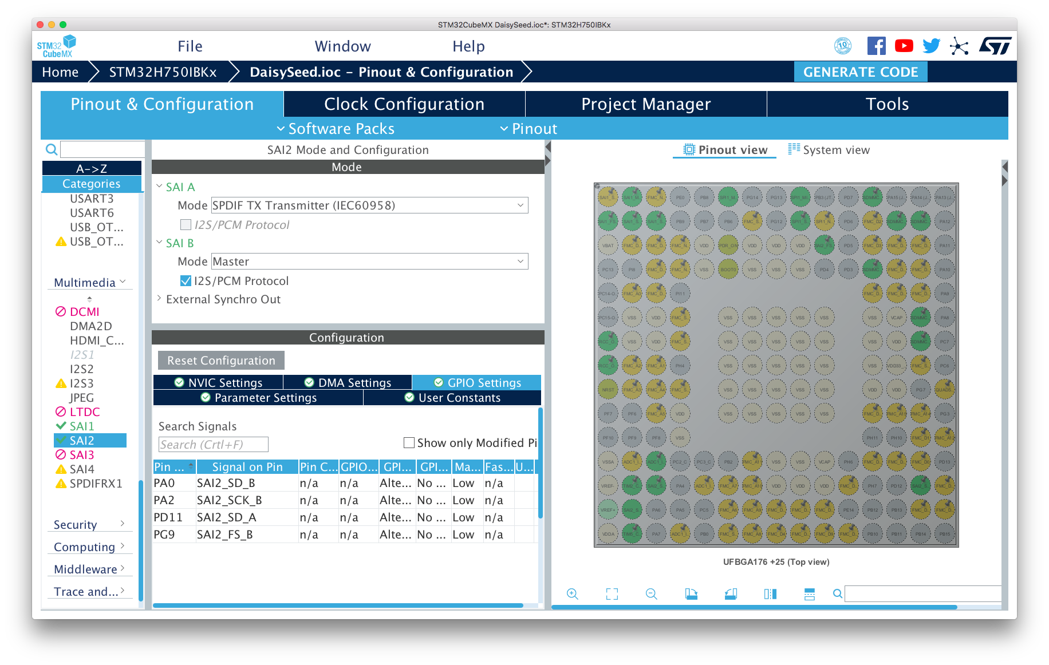Image resolution: width=1049 pixels, height=665 pixels.
Task: Select the PA0 SAI2_SD_B table row
Action: point(345,483)
